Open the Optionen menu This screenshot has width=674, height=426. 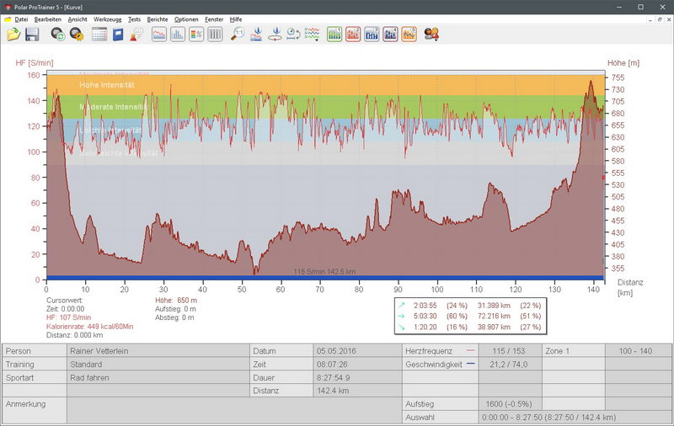tap(186, 18)
